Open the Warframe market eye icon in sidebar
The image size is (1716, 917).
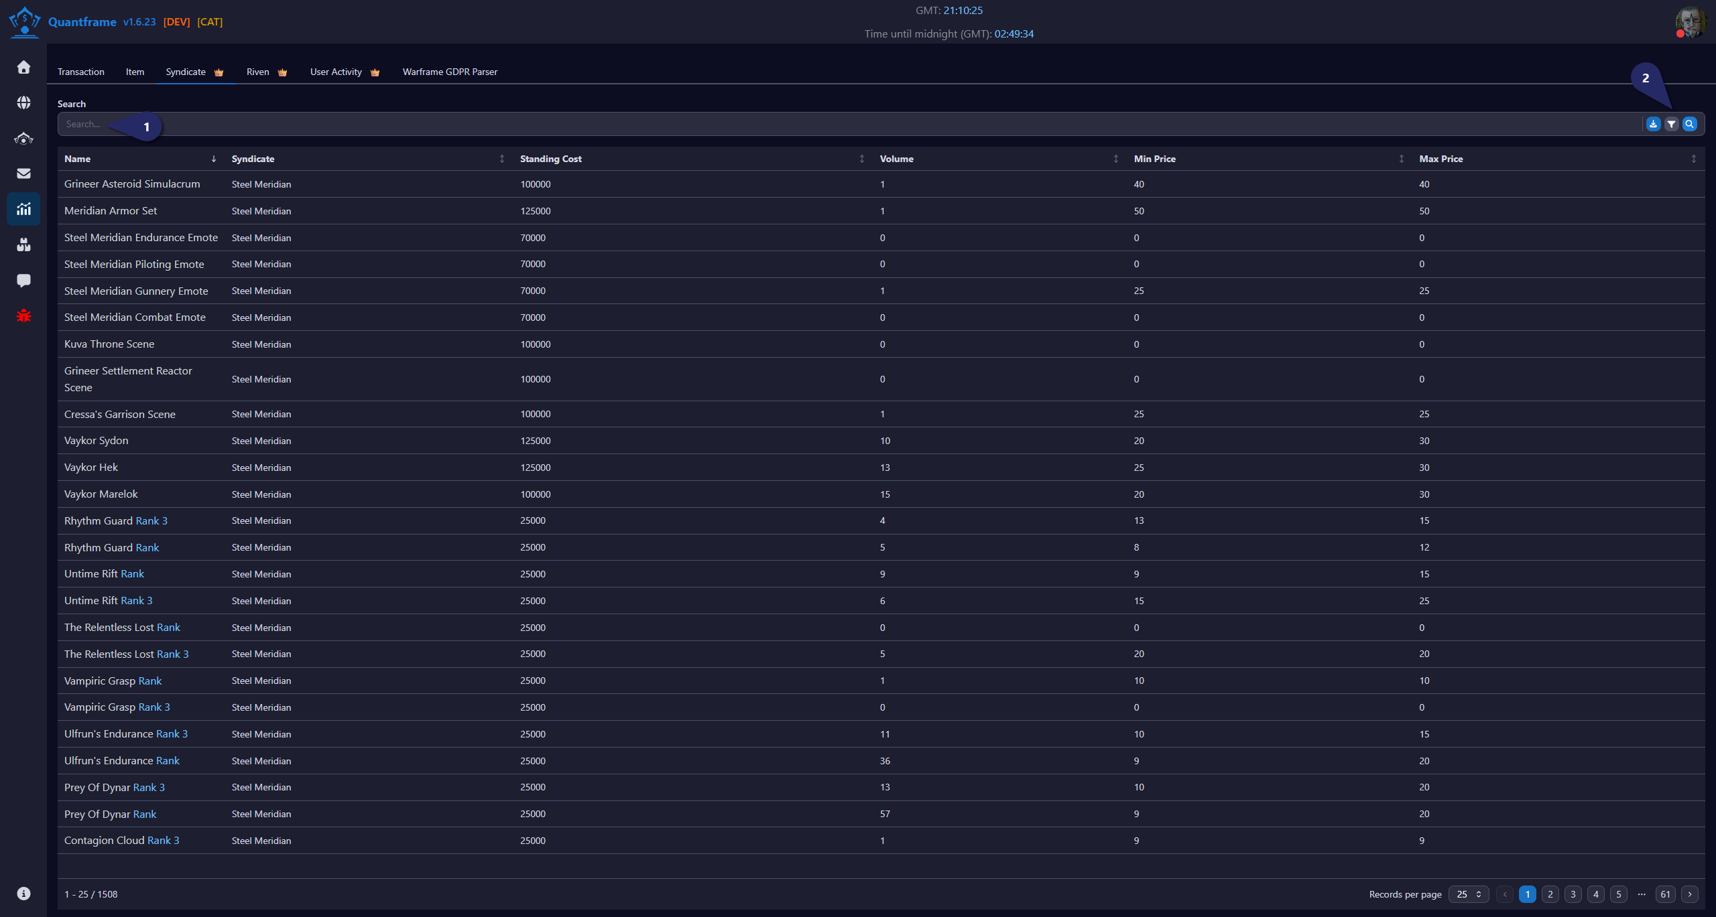point(23,138)
